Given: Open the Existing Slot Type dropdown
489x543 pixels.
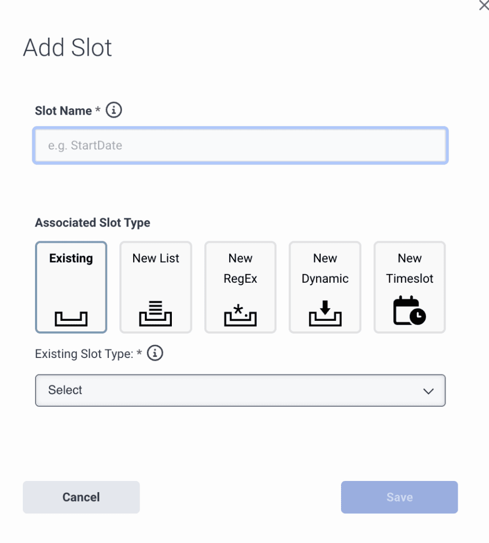Looking at the screenshot, I should [x=240, y=390].
